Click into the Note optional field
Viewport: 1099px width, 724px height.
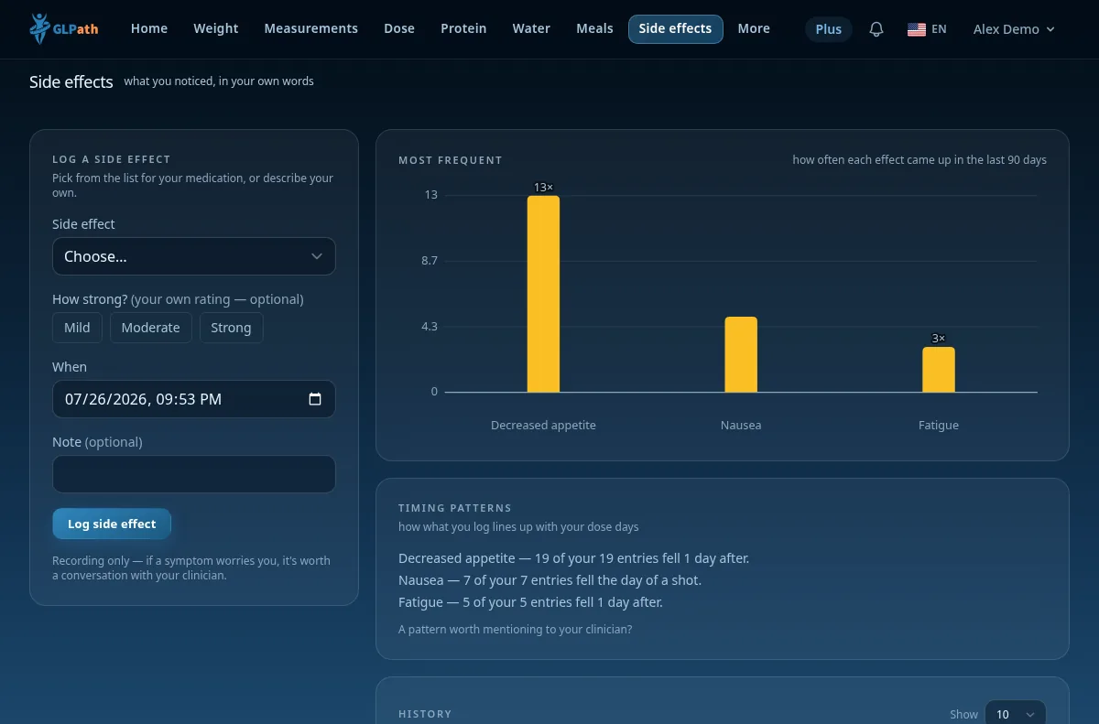coord(194,474)
